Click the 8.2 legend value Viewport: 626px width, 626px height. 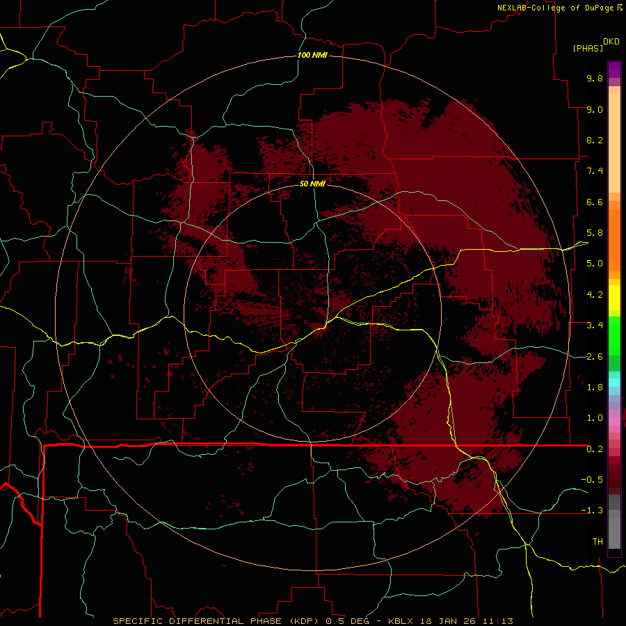click(595, 140)
